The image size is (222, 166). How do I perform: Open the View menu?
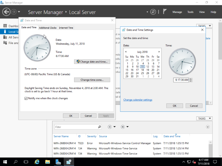202,12
